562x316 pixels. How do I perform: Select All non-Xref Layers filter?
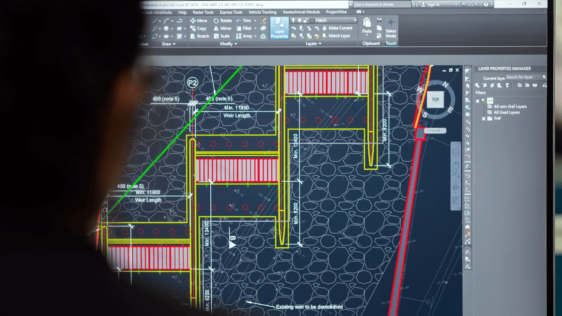510,107
